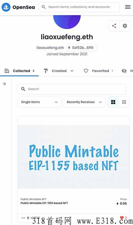Open the hamburger menu

pos(128,7)
